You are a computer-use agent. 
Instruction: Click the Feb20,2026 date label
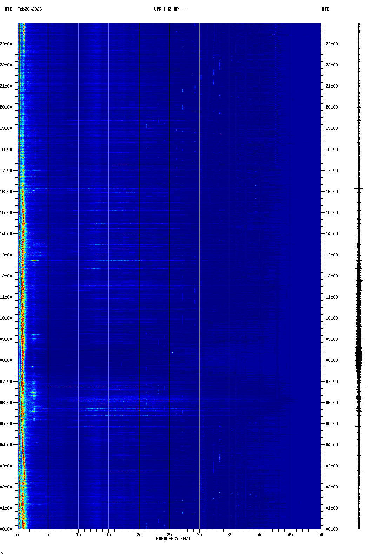(29, 9)
